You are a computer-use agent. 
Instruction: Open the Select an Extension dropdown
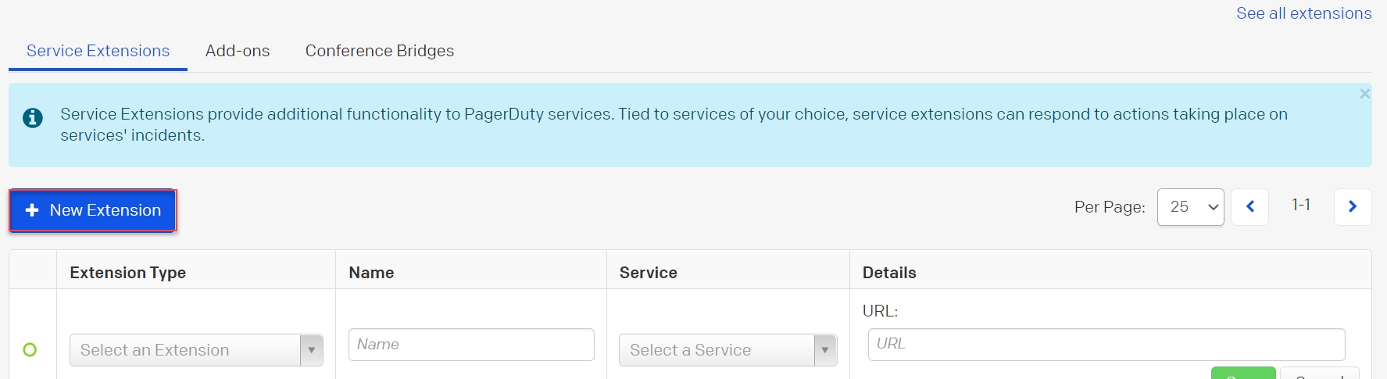pyautogui.click(x=196, y=350)
